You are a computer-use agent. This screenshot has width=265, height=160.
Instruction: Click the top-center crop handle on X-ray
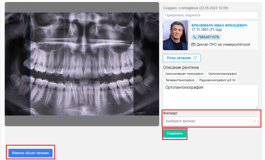pyautogui.click(x=82, y=12)
